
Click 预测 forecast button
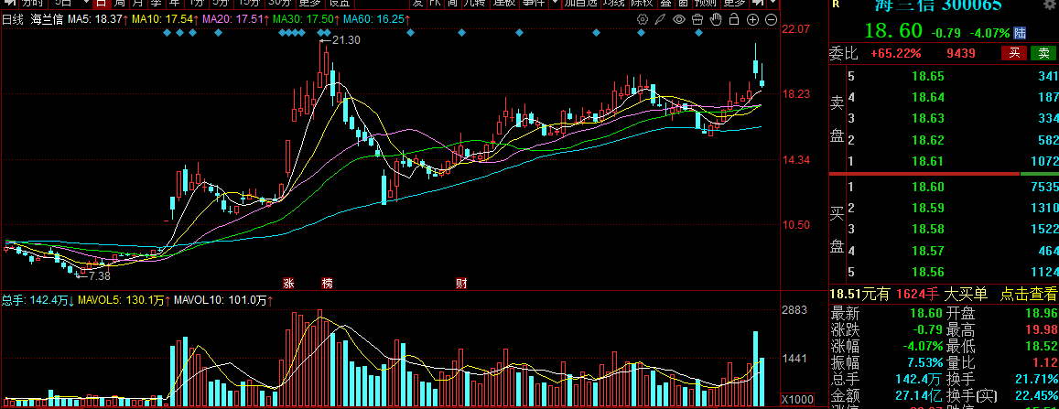[x=705, y=4]
